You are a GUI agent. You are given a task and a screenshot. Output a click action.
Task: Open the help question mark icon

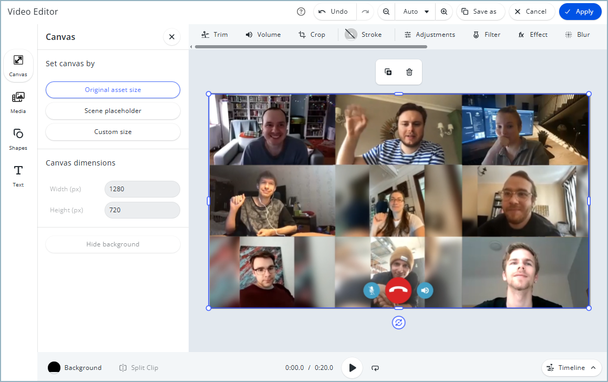pyautogui.click(x=301, y=12)
